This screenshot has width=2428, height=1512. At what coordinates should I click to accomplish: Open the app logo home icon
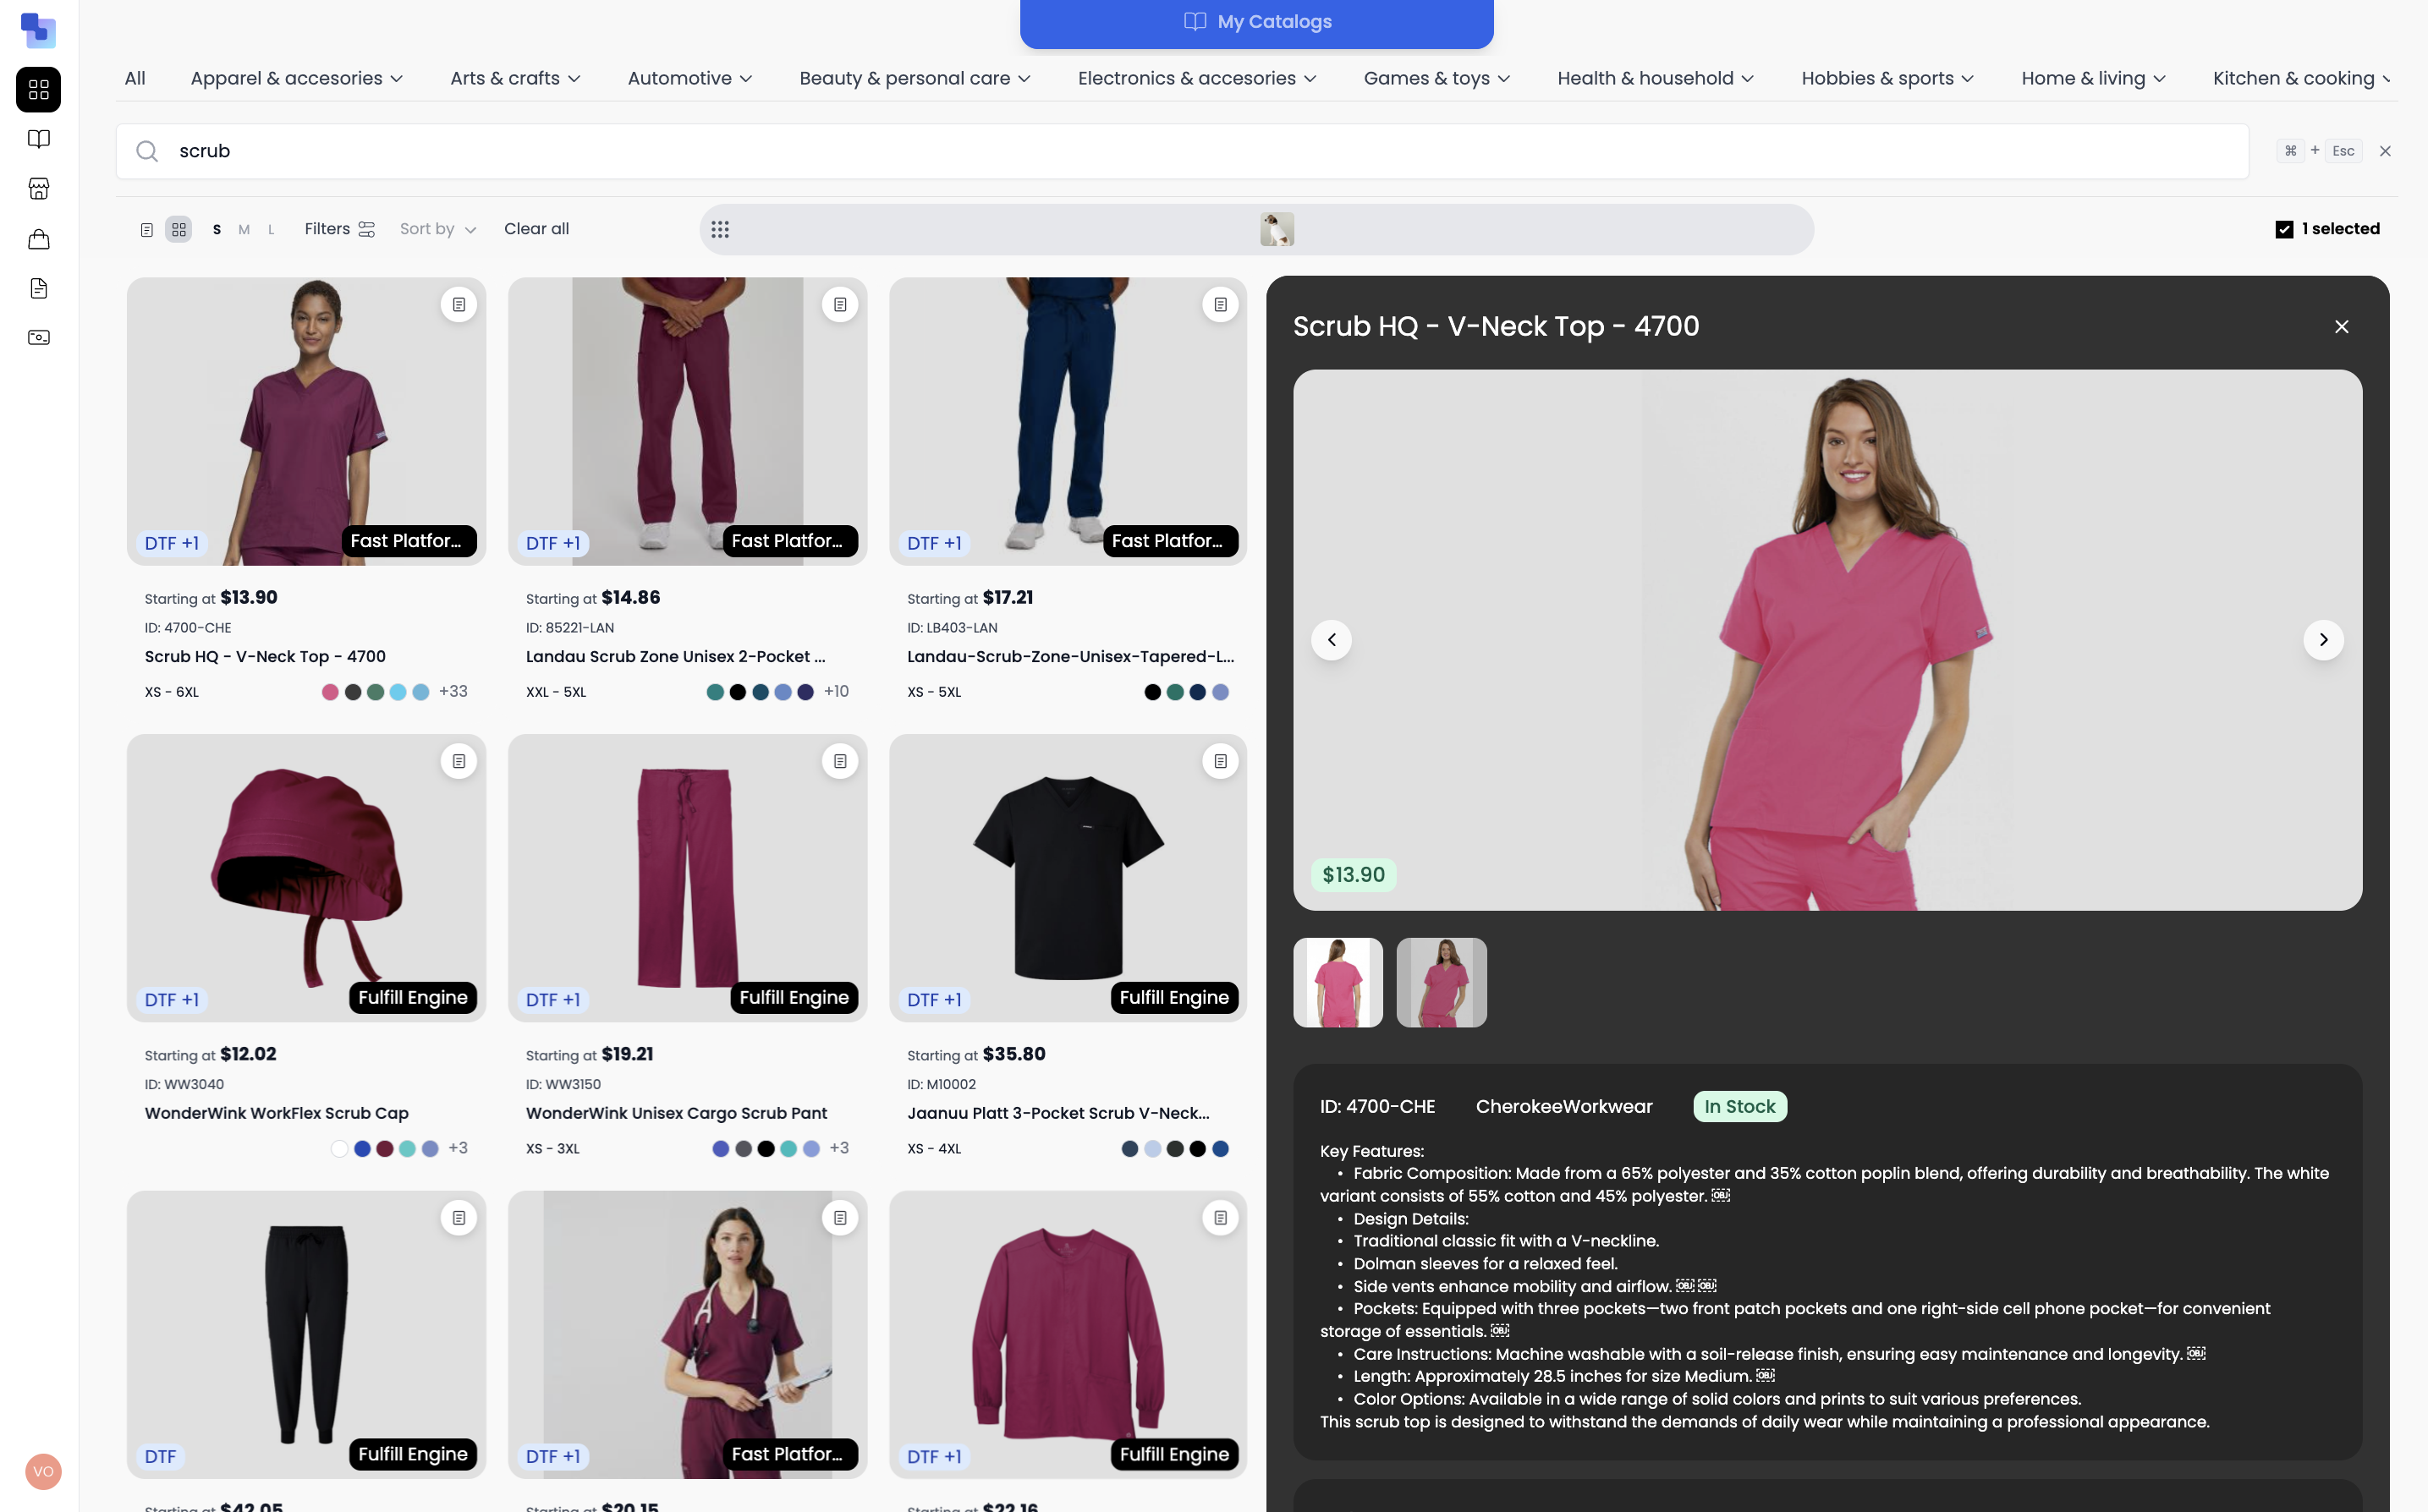tap(38, 30)
